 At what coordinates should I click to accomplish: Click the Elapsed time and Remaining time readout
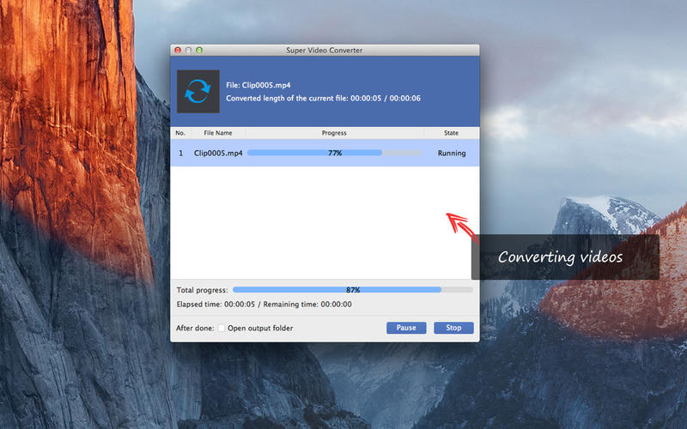(264, 305)
